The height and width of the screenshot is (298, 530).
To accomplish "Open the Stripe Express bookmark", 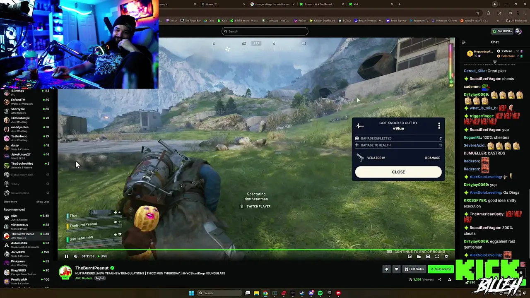I will [x=396, y=21].
